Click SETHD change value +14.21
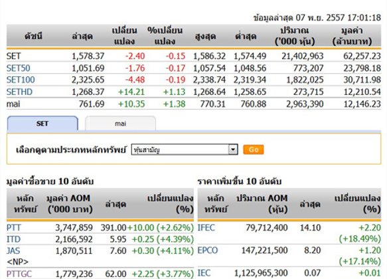The height and width of the screenshot is (279, 387). pyautogui.click(x=131, y=92)
